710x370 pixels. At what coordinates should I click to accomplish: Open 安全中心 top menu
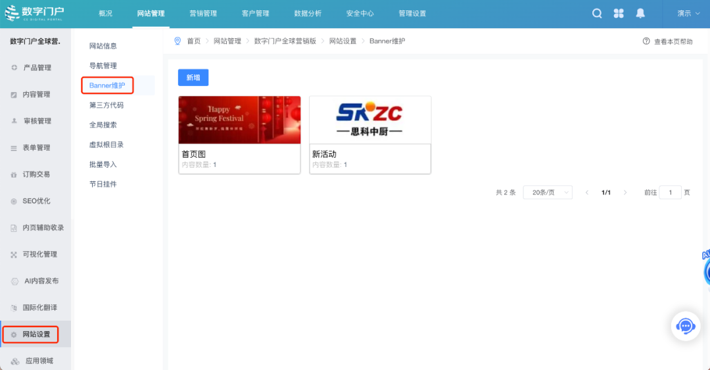pos(360,14)
